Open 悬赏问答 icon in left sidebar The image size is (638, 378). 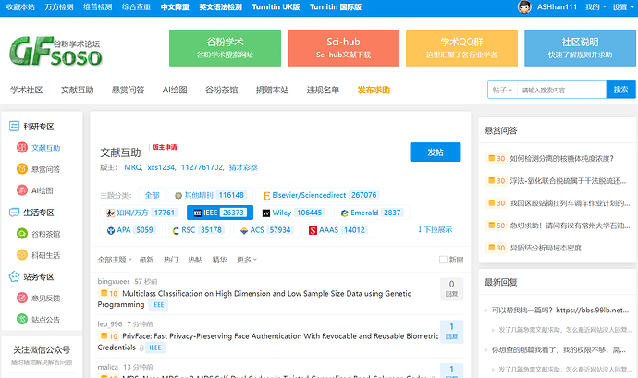point(22,169)
